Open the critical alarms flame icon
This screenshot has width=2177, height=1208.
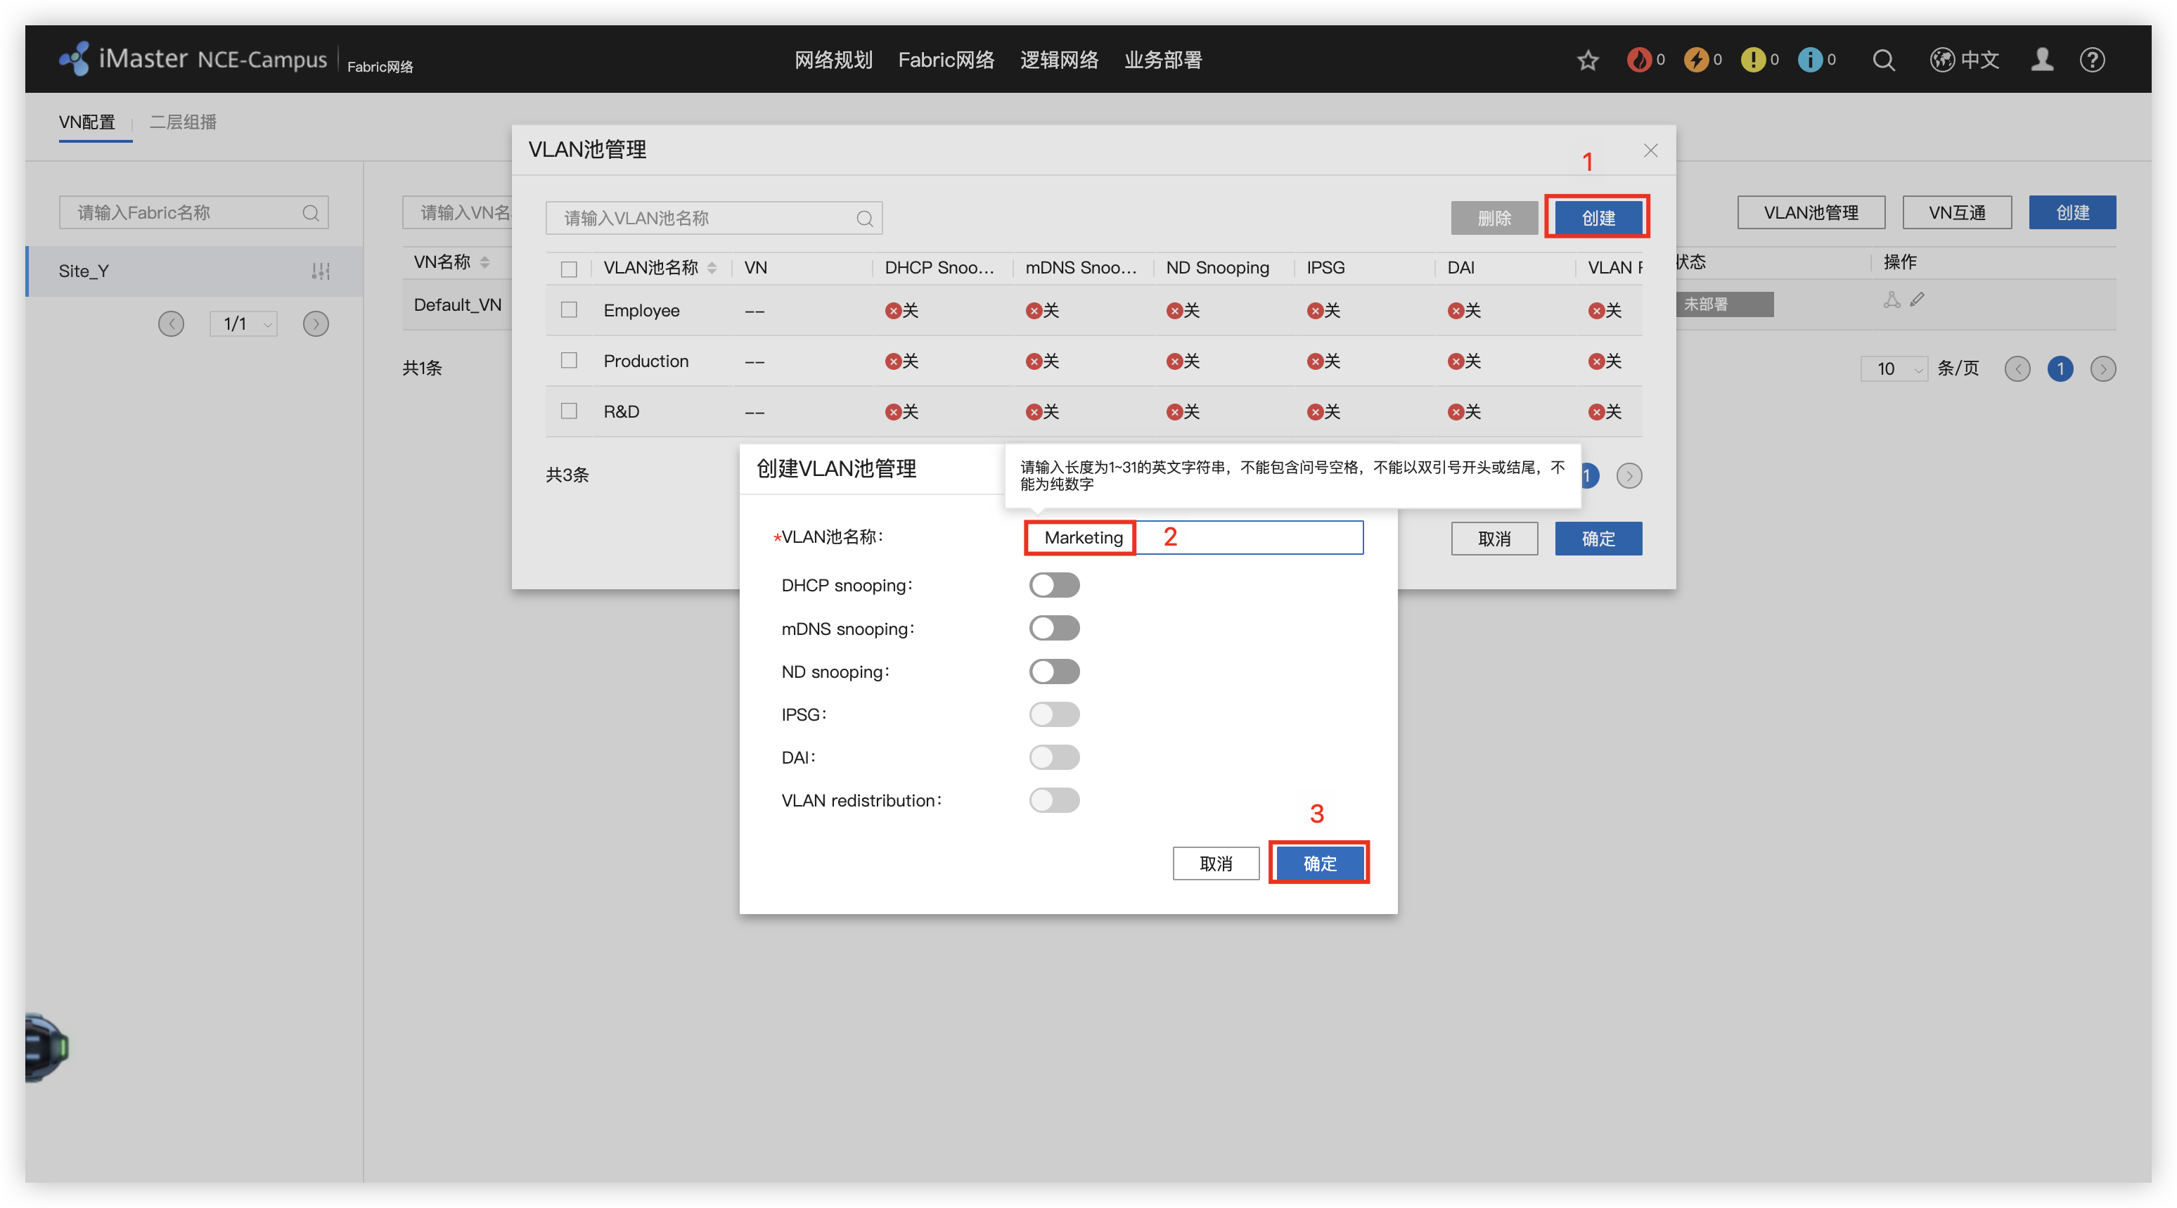(x=1638, y=60)
